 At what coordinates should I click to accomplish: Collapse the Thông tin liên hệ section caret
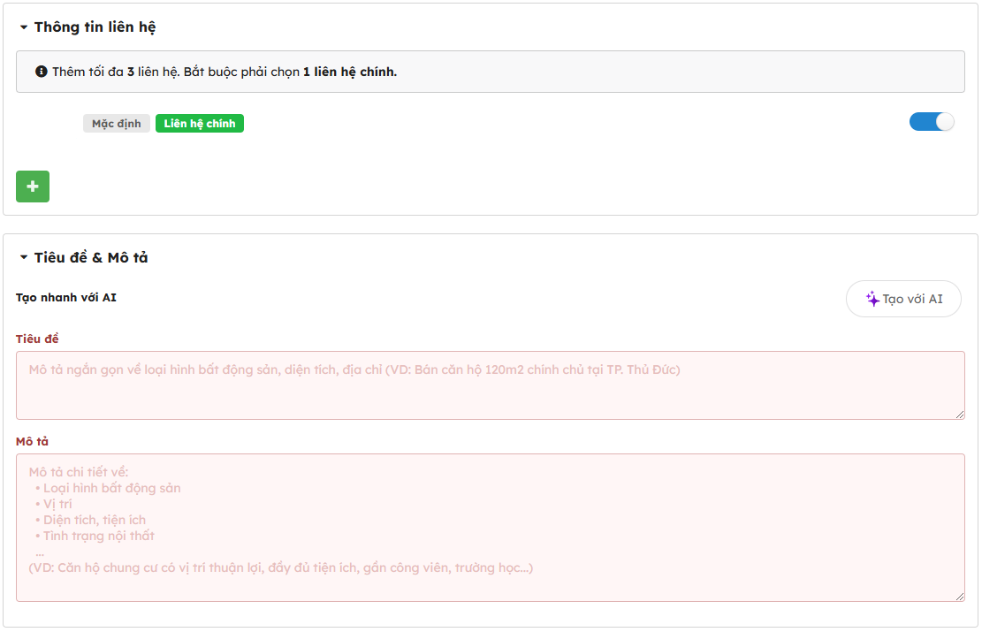[x=24, y=27]
